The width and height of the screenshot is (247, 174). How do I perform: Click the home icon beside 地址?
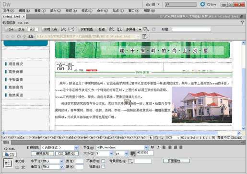tap(24, 36)
